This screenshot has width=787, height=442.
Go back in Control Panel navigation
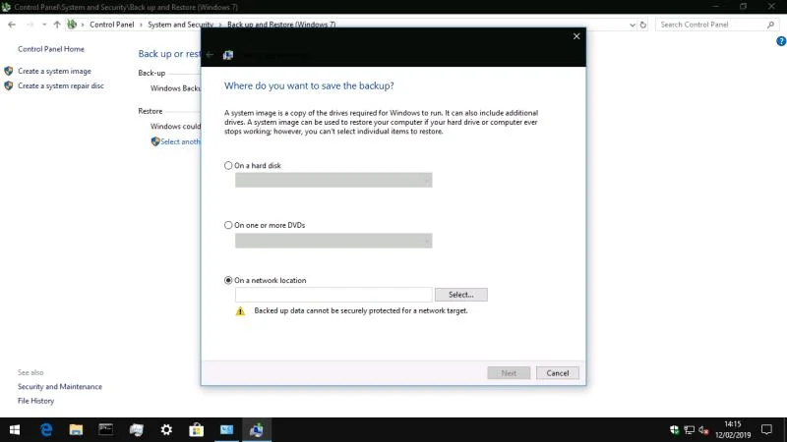[12, 24]
